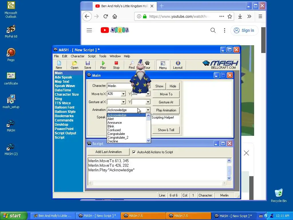Select the certificate desktop icon
293x220 pixels.
[11, 78]
